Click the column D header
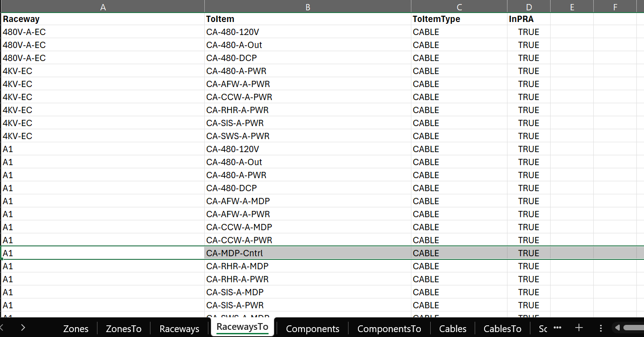The width and height of the screenshot is (644, 337). pyautogui.click(x=529, y=7)
